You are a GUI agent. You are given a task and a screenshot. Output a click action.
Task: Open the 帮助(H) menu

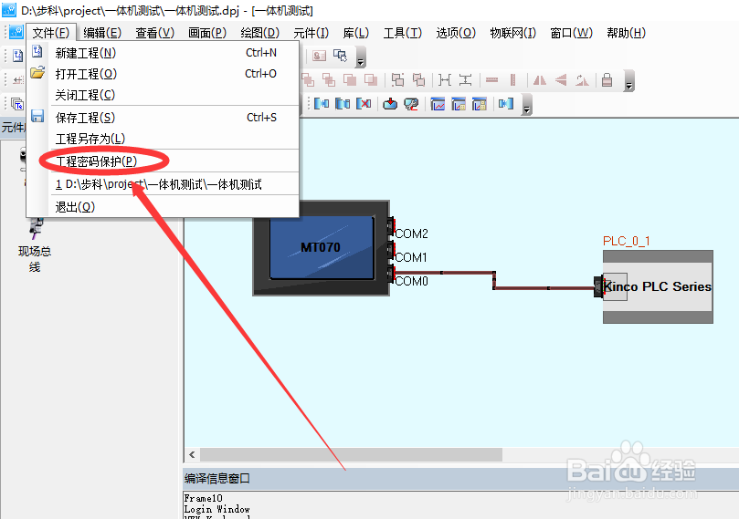pyautogui.click(x=626, y=33)
